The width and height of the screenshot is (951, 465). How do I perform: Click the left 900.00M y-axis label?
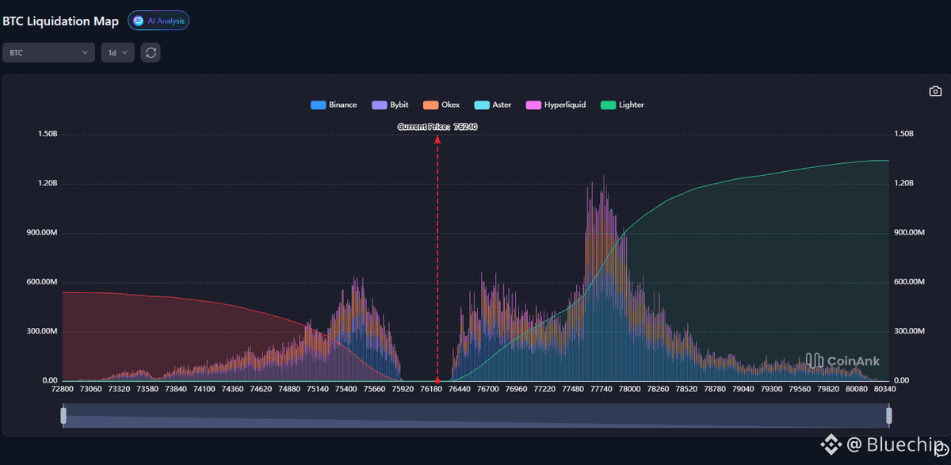click(44, 233)
